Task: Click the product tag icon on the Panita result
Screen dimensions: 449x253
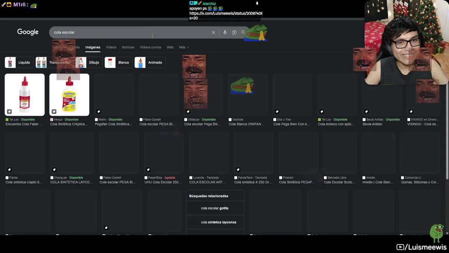Action: [9, 170]
